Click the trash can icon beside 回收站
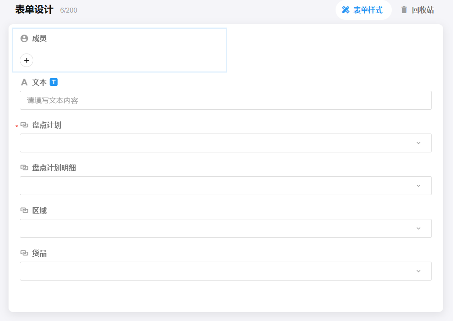This screenshot has height=321, width=453. [404, 10]
